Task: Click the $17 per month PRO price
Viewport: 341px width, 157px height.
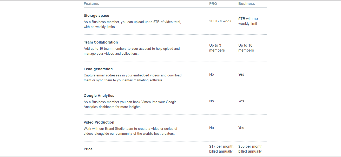Action: coord(221,149)
